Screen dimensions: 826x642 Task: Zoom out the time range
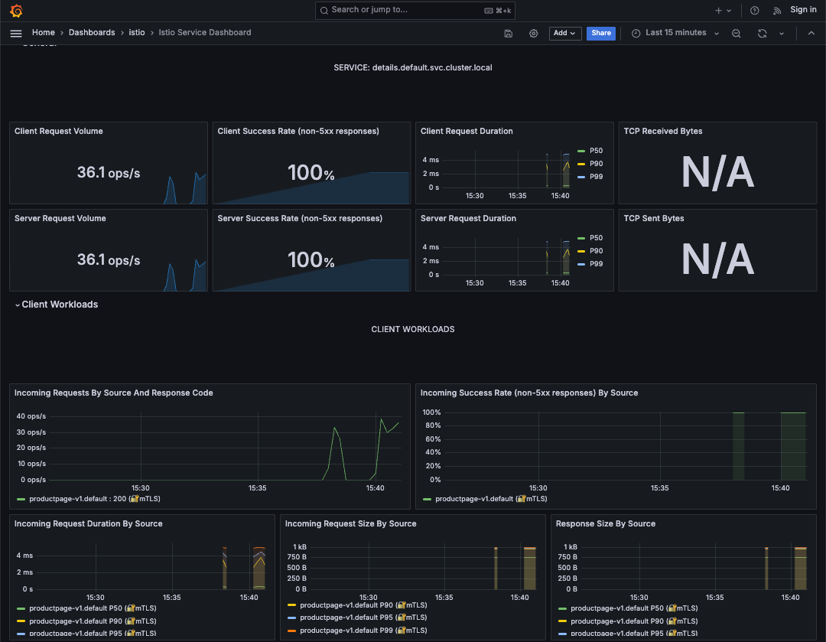pos(737,33)
